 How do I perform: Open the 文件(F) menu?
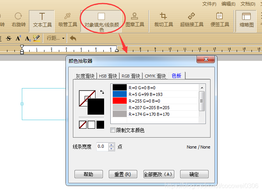[209, 4]
